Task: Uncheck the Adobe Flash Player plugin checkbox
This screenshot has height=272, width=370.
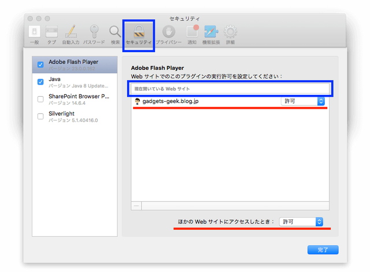Action: pos(40,65)
